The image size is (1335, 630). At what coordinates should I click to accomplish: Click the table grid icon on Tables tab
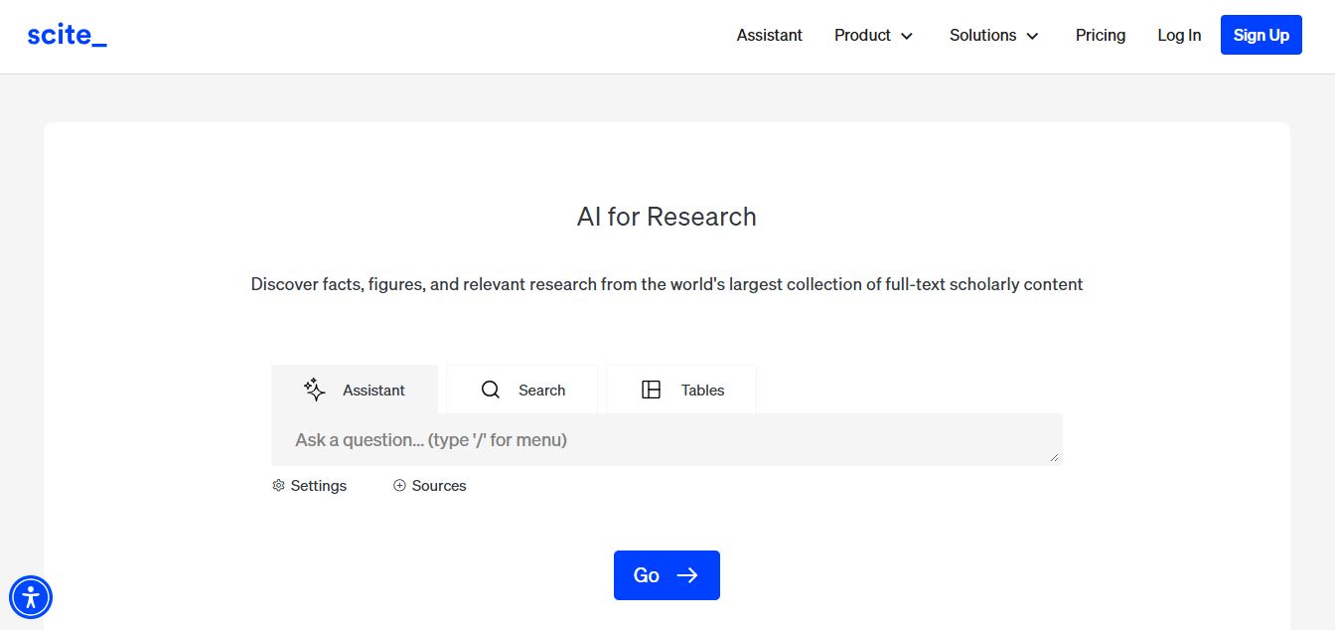pos(652,390)
